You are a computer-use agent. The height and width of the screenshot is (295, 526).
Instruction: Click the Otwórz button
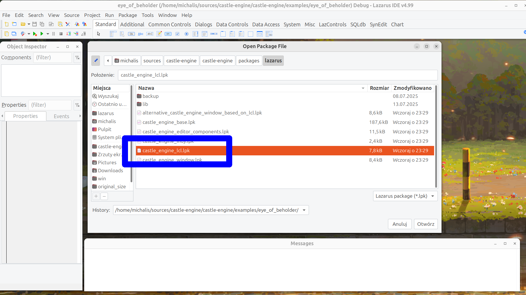pos(425,224)
